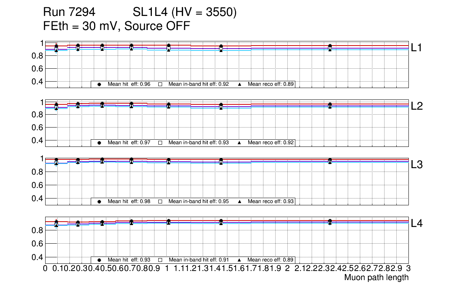This screenshot has height=293, width=454.
Task: Click 'Mean reco eff: 0.93' legend label
Action: tap(271, 201)
